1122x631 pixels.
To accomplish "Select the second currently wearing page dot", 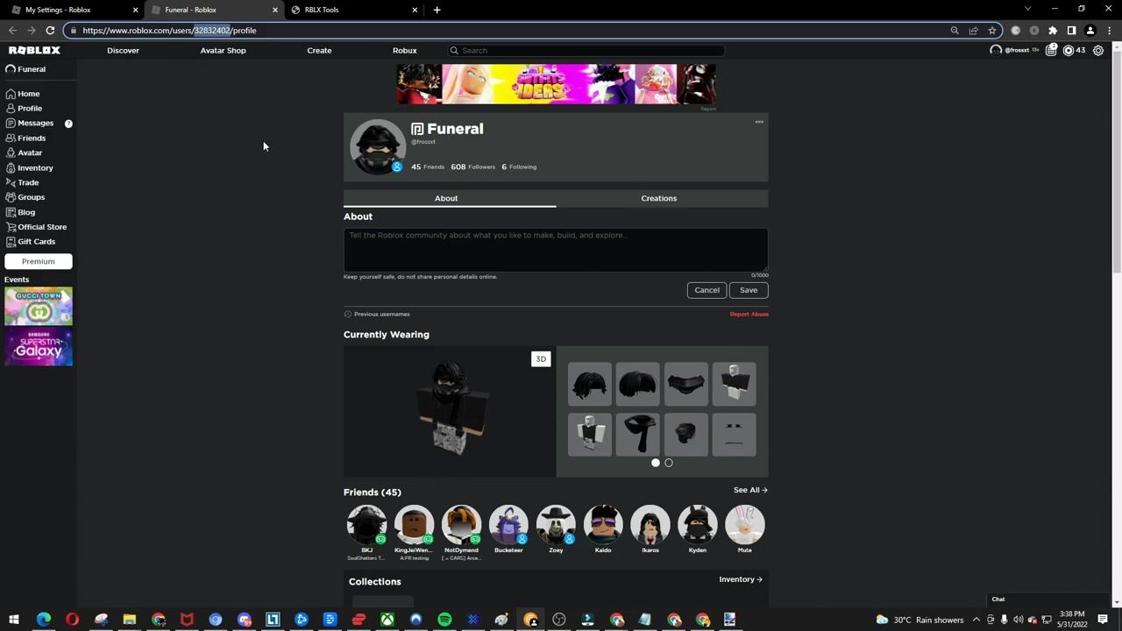I will (669, 463).
